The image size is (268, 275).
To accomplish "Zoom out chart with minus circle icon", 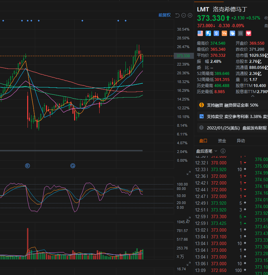I will 184,15.
